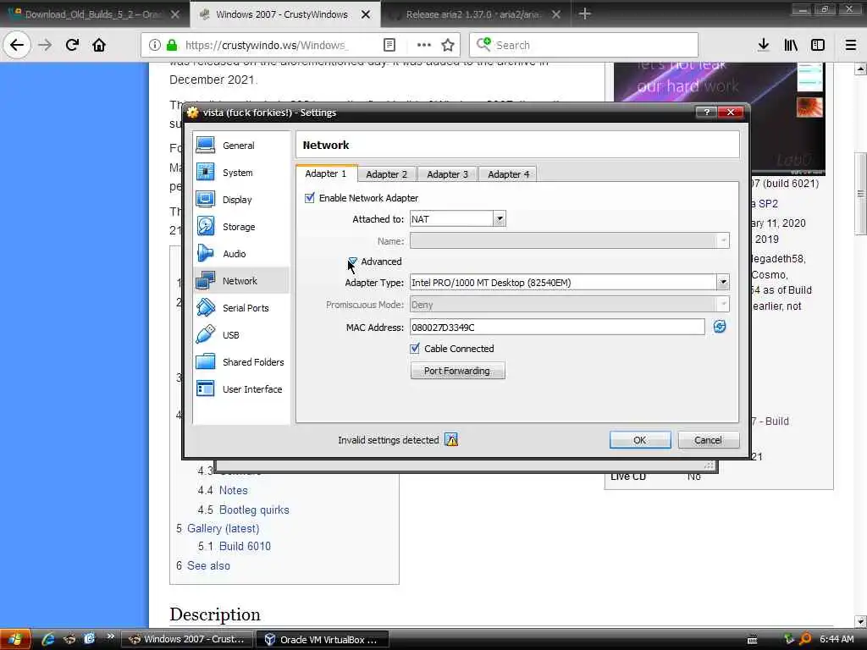Open a new Firefox tab
This screenshot has width=867, height=650.
584,14
